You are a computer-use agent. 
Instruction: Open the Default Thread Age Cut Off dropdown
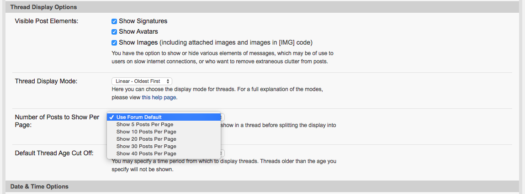[223, 153]
